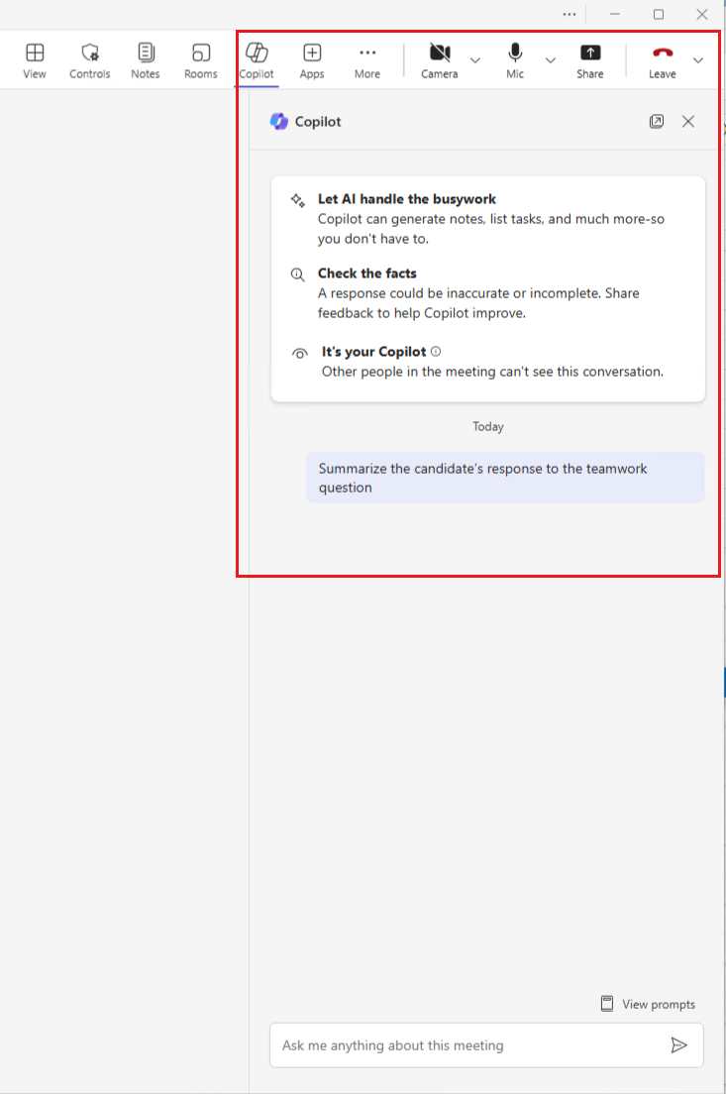The height and width of the screenshot is (1094, 726).
Task: Open breakout Rooms
Action: (x=201, y=60)
